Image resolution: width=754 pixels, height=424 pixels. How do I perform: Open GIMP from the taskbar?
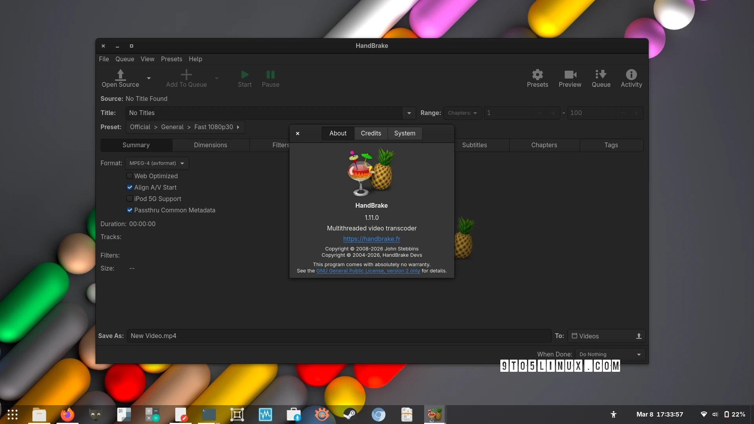click(95, 414)
